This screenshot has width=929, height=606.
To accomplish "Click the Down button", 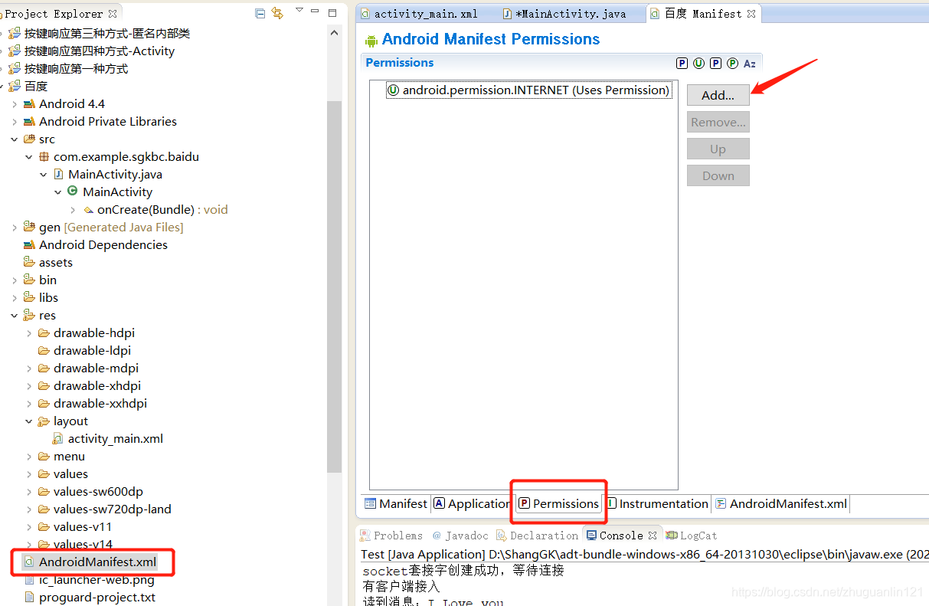I will [718, 175].
